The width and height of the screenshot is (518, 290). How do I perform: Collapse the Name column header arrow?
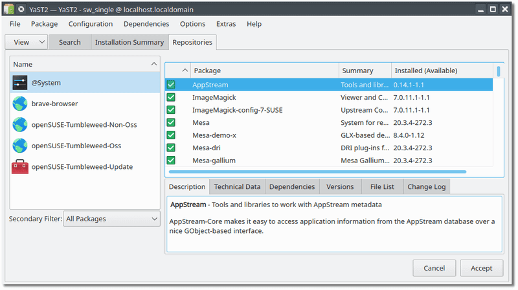[x=153, y=64]
